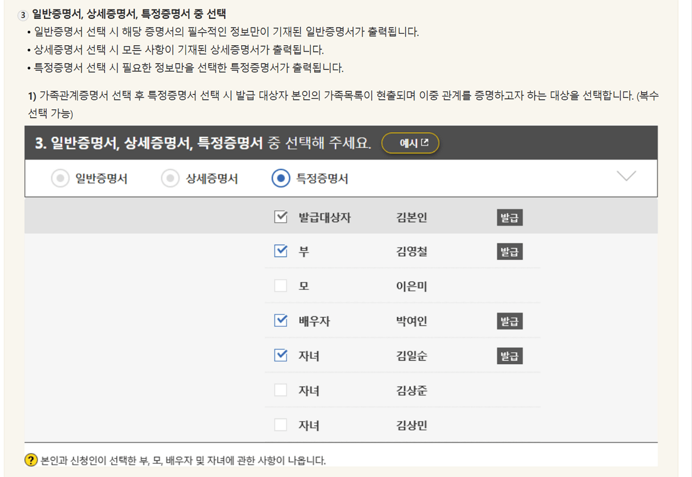Screen dimensions: 692x477
Task: Click 발급 button for 김일순
Action: (x=509, y=355)
